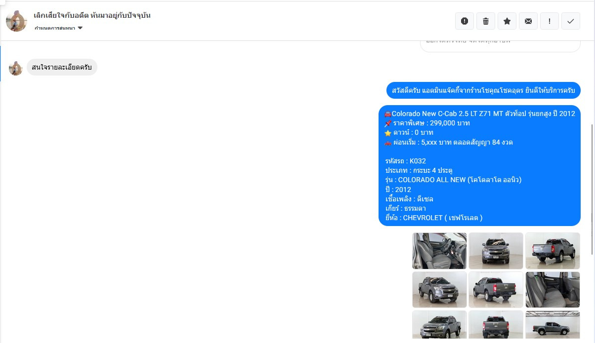This screenshot has height=343, width=595.
Task: Delete conversation using trash icon
Action: [x=486, y=21]
